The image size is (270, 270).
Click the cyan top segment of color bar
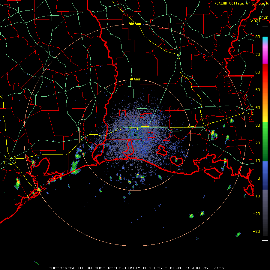(265, 40)
